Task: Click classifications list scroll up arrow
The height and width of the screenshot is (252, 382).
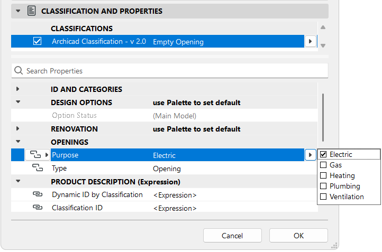Action: pyautogui.click(x=323, y=27)
